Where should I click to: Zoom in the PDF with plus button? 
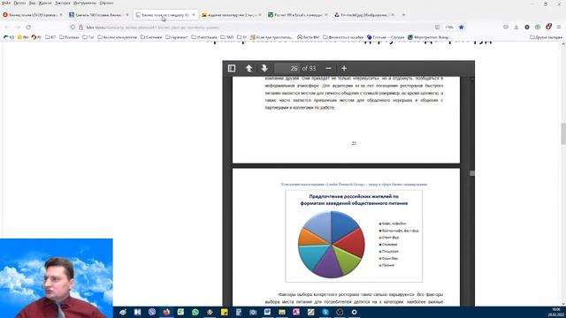click(x=344, y=68)
